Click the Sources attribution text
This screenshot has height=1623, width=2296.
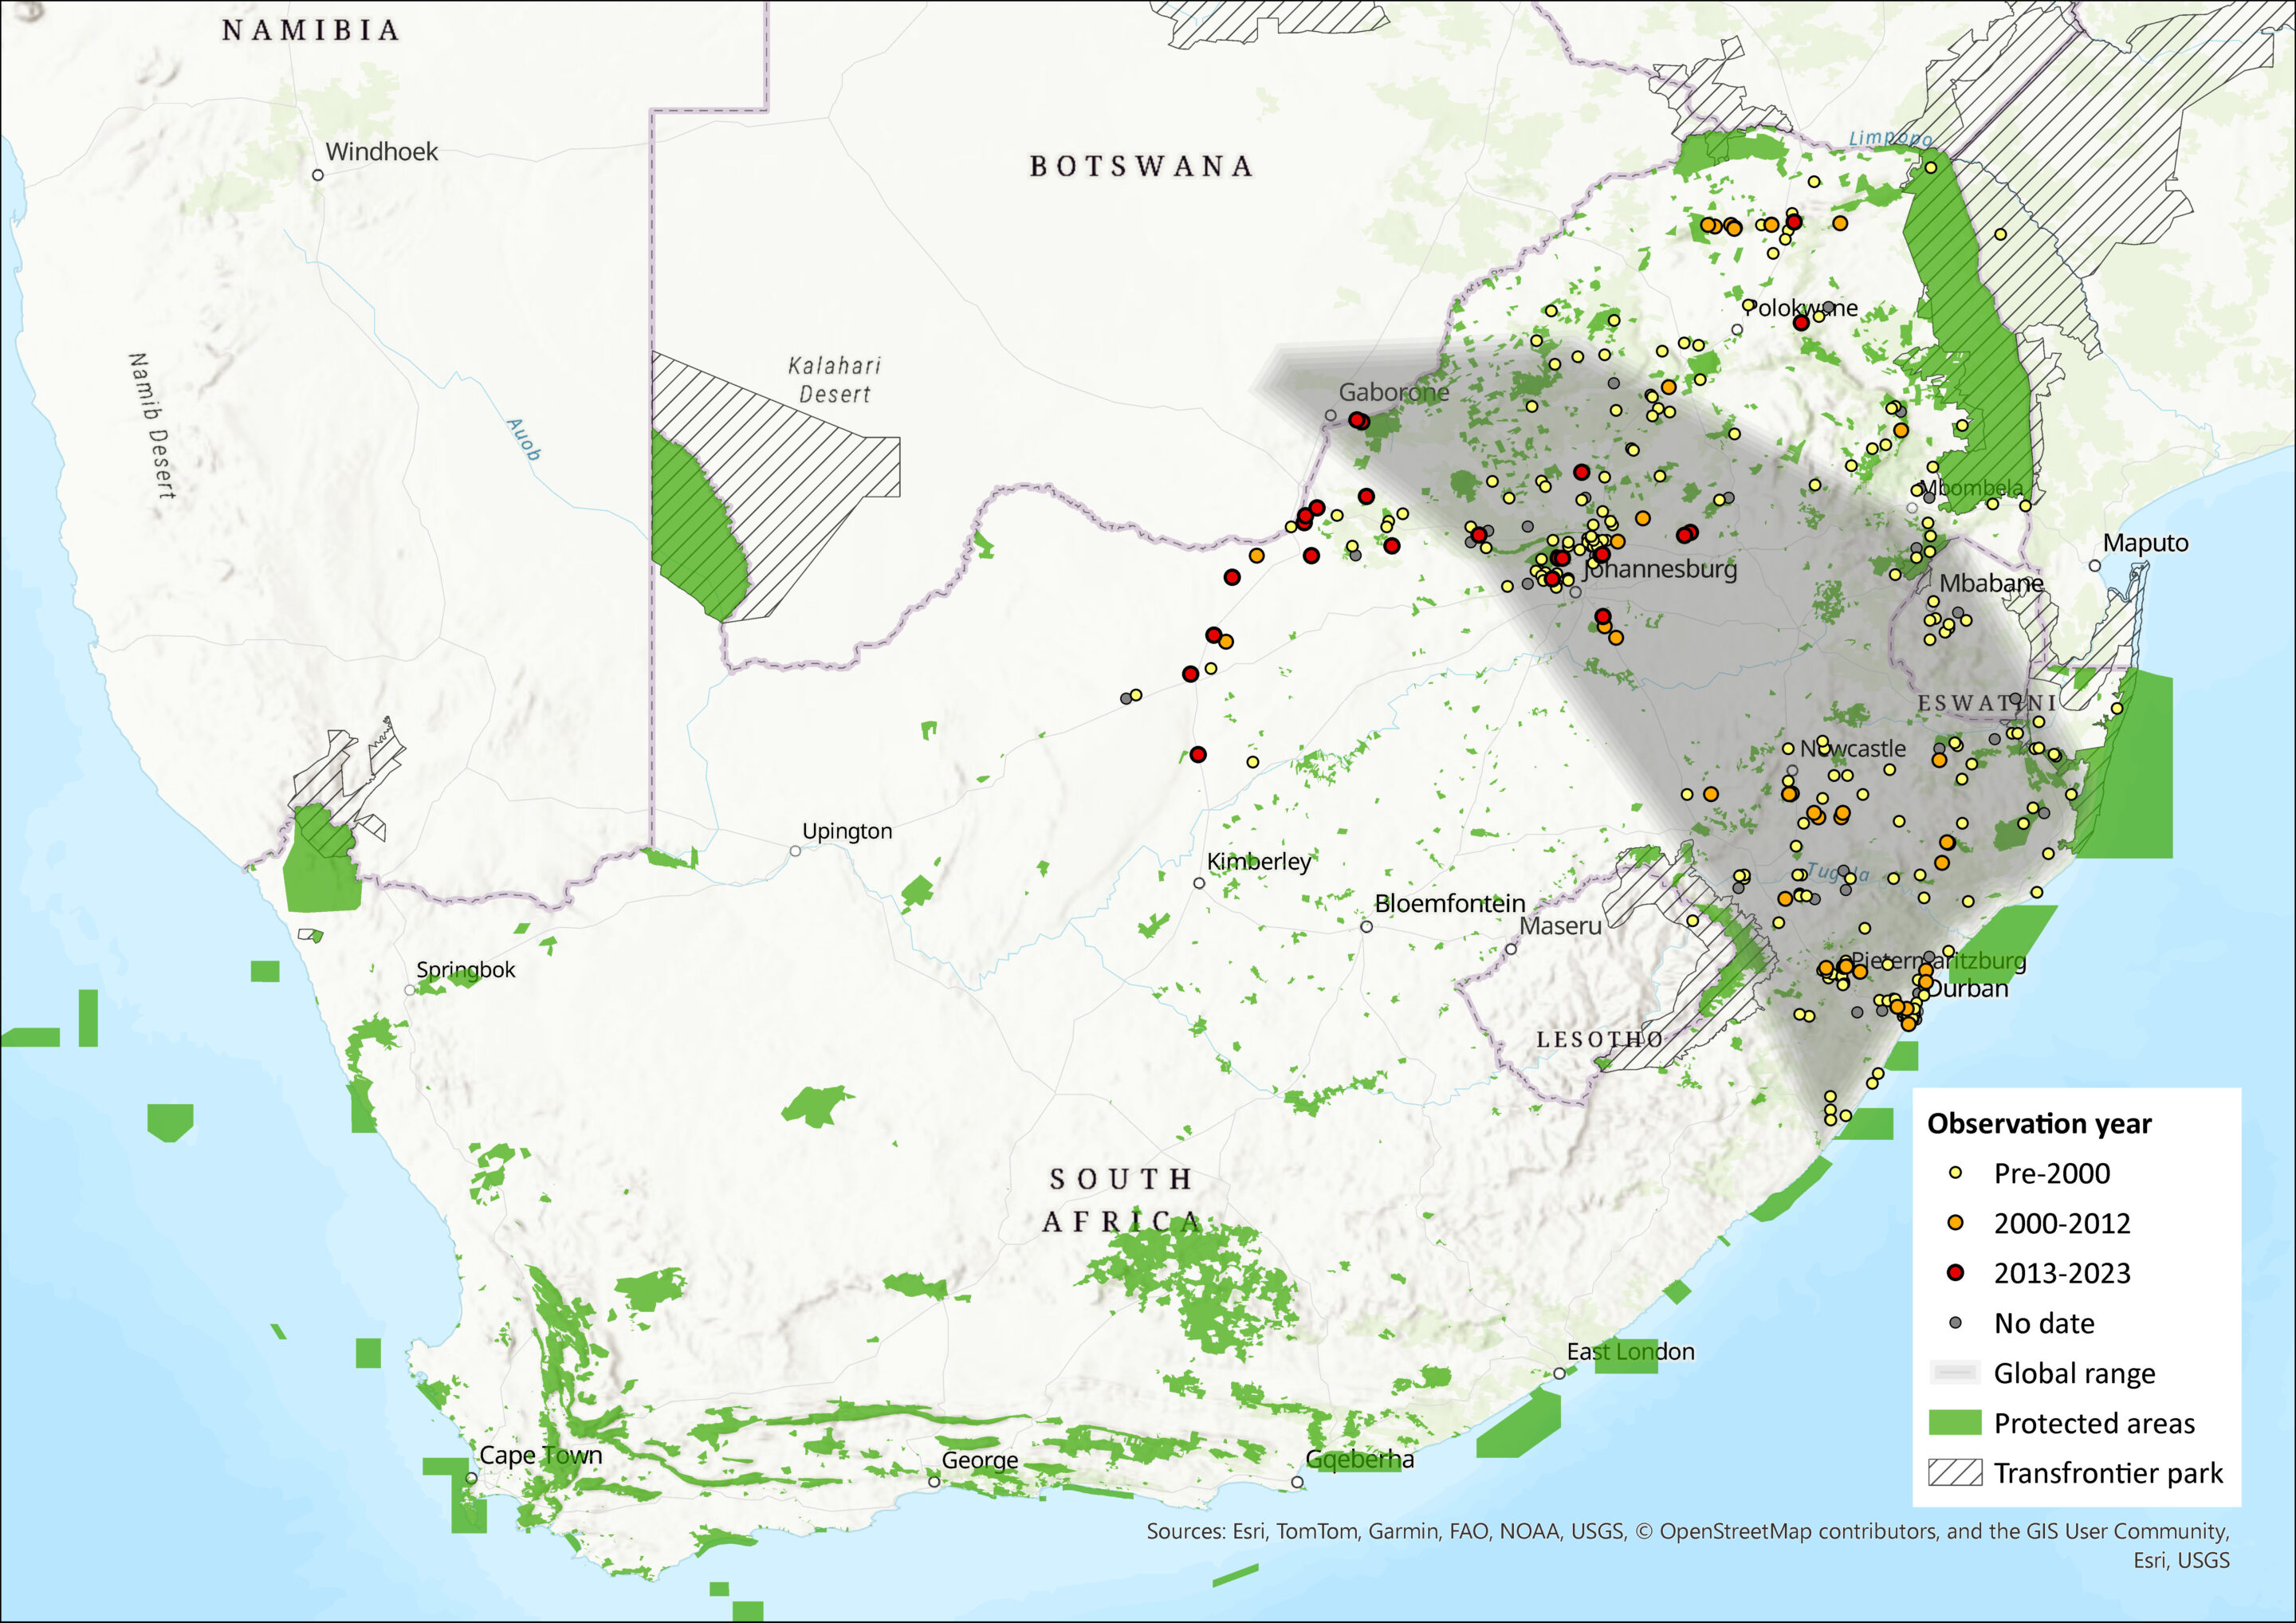point(1687,1532)
